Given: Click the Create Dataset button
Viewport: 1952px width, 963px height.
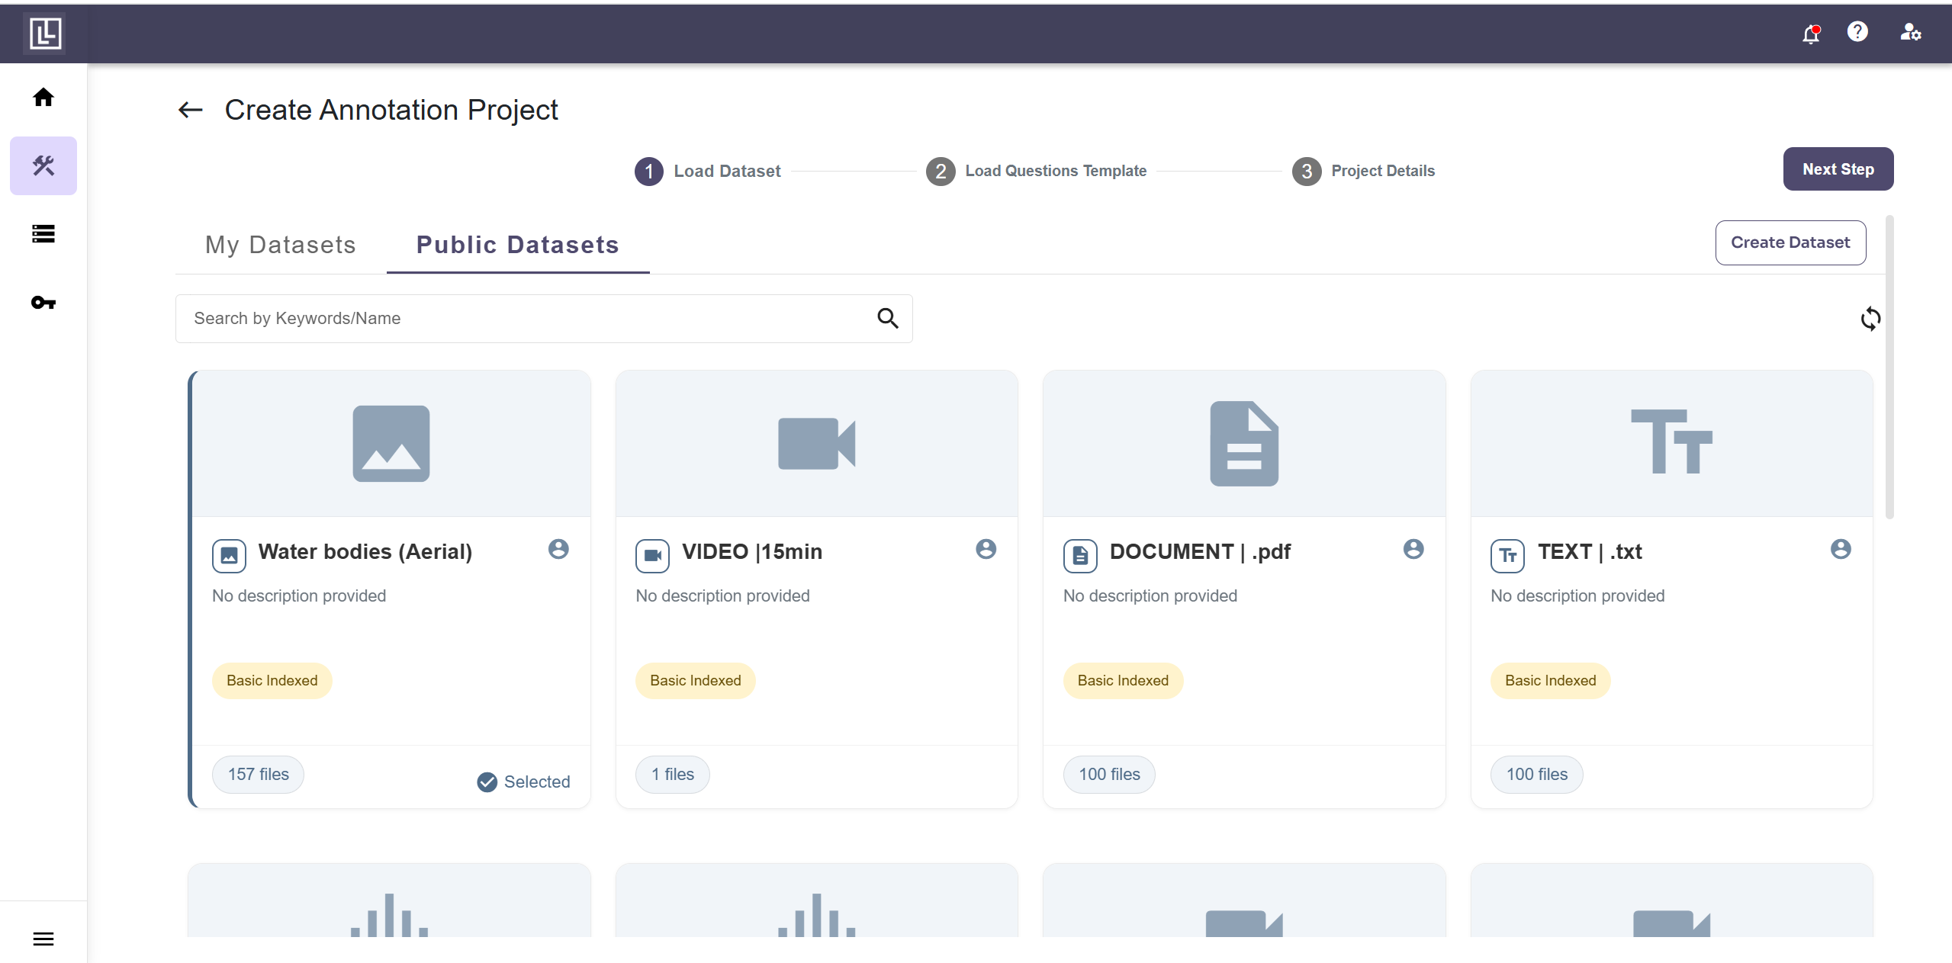Looking at the screenshot, I should click(x=1790, y=242).
